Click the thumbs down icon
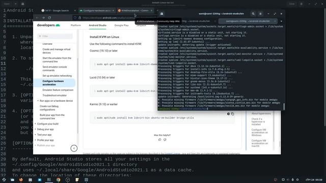Viewport: 326px width, 183px height. pyautogui.click(x=165, y=140)
